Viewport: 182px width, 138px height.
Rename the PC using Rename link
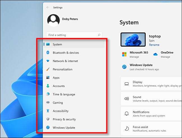tap(154, 45)
